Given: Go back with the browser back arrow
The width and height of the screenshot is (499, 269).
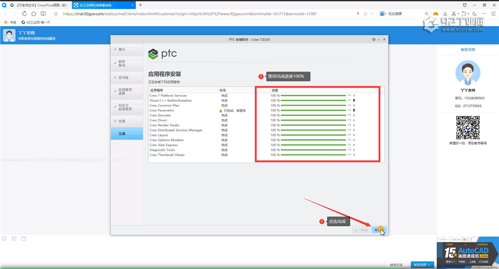Looking at the screenshot, I should click(6, 14).
